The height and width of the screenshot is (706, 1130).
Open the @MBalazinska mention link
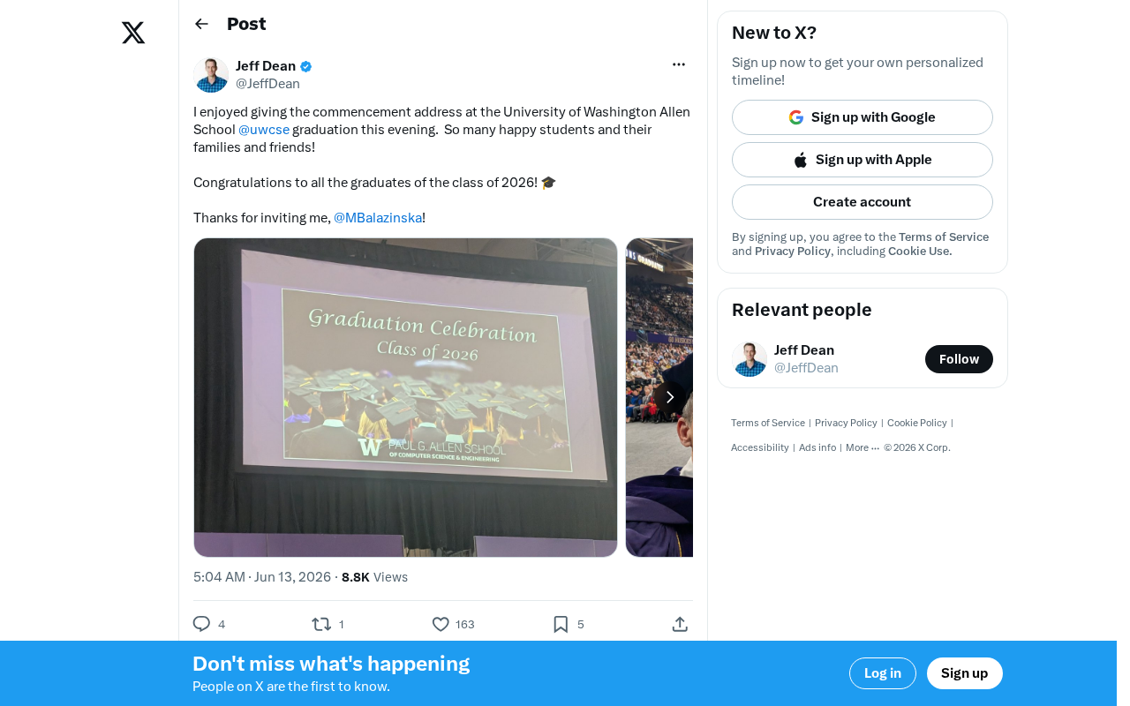[378, 218]
